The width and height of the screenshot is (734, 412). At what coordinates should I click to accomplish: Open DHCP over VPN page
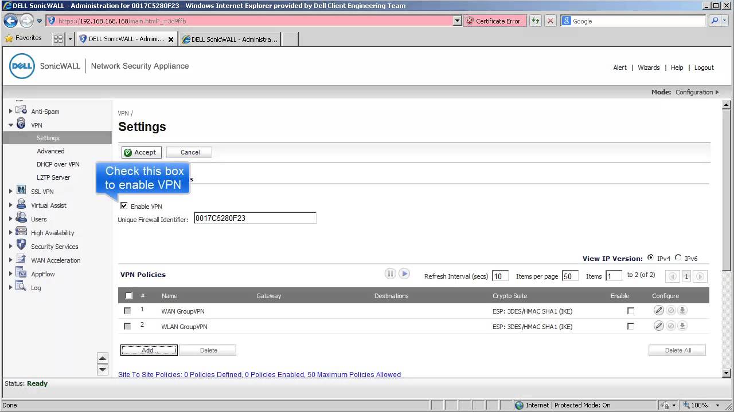(58, 164)
